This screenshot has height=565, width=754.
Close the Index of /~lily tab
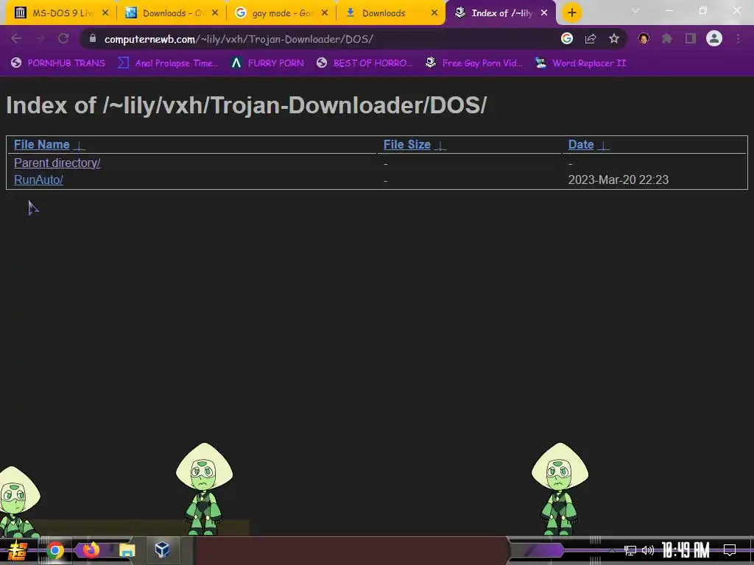pos(544,13)
